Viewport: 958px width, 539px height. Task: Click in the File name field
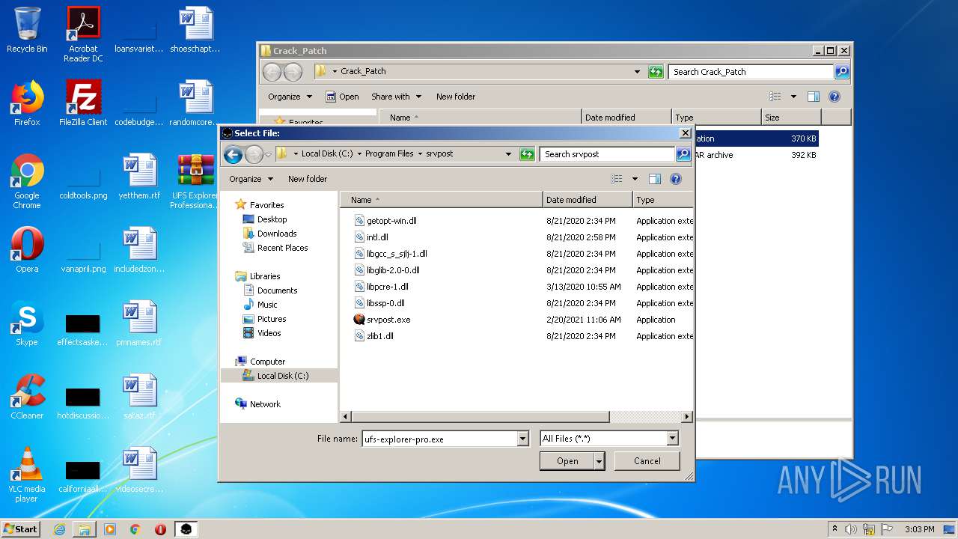click(439, 439)
